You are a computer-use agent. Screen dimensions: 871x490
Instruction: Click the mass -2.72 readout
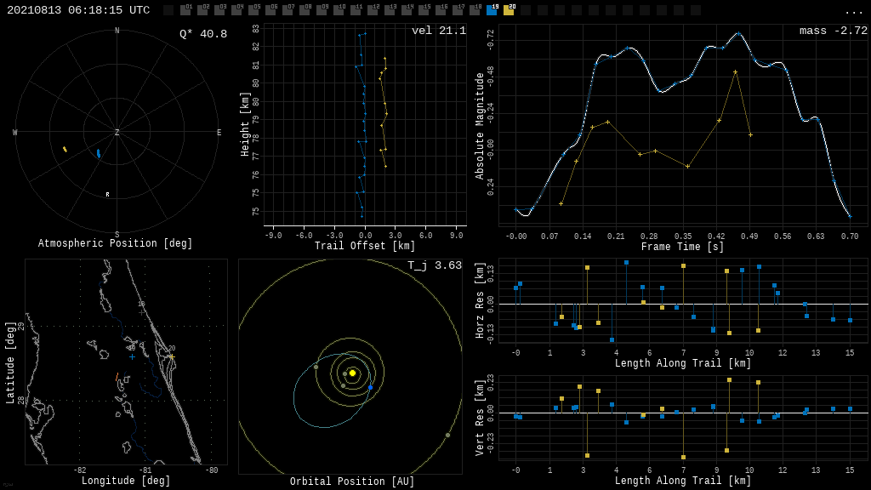pos(834,31)
